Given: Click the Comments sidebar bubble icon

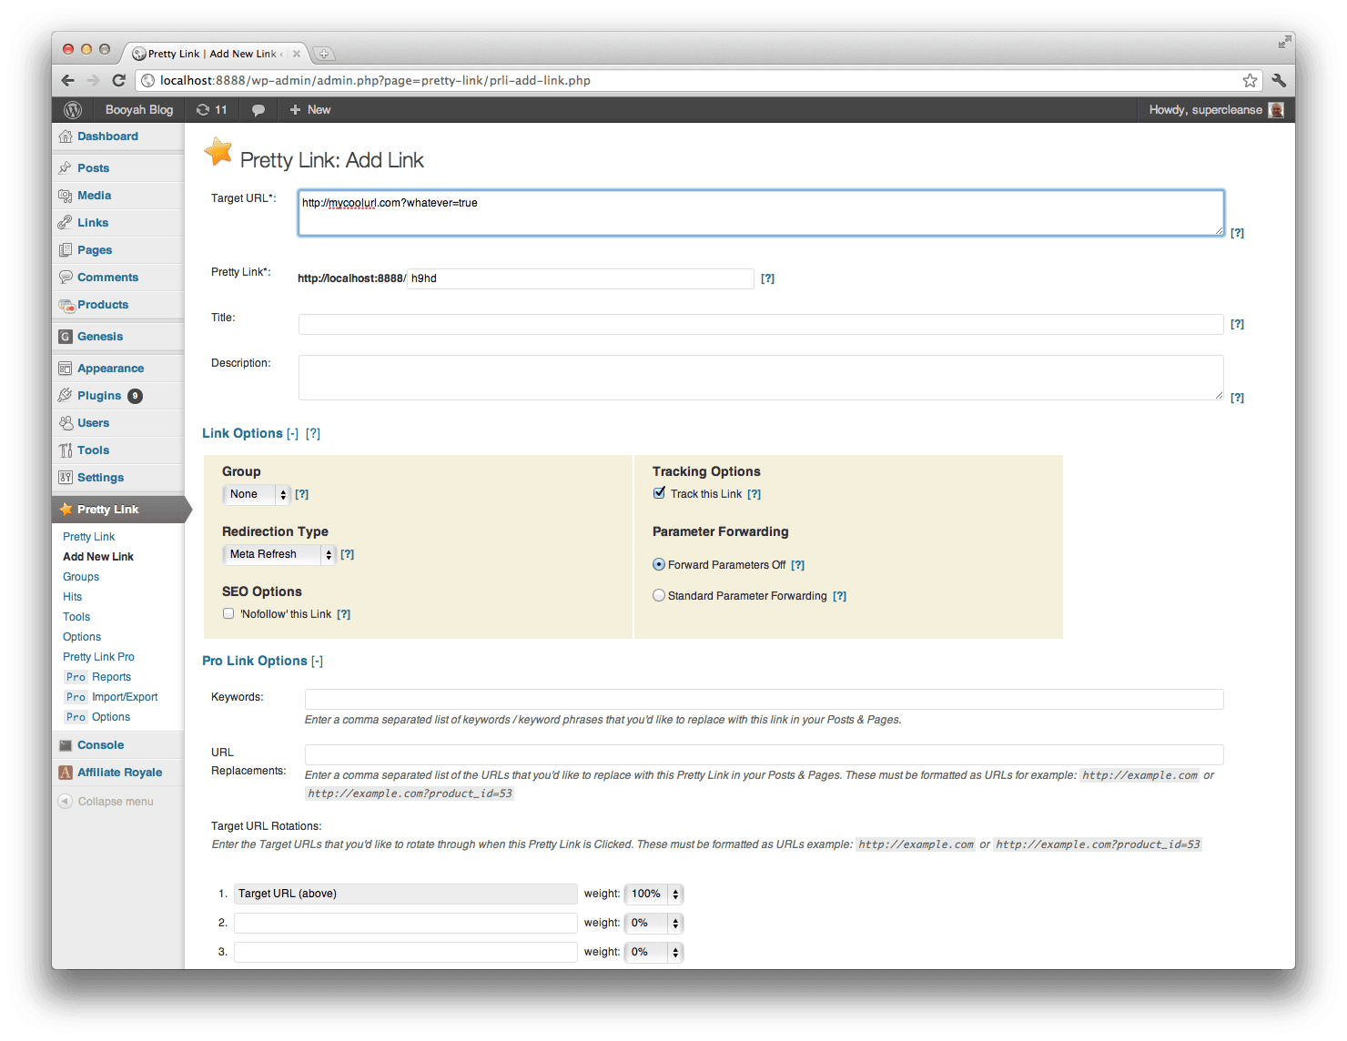Looking at the screenshot, I should pyautogui.click(x=66, y=278).
